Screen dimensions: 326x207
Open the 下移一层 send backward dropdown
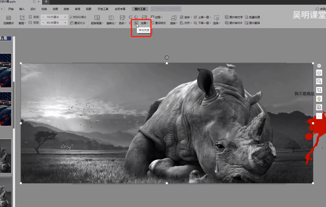pos(202,23)
